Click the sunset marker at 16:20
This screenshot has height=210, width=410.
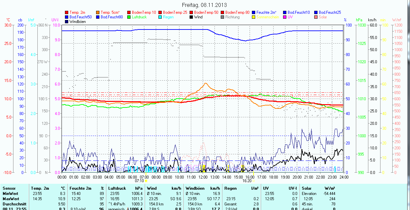(253, 181)
